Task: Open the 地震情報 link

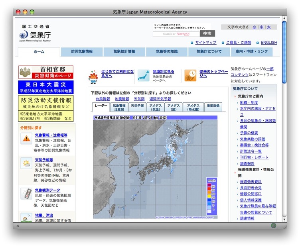Action: tap(122, 99)
